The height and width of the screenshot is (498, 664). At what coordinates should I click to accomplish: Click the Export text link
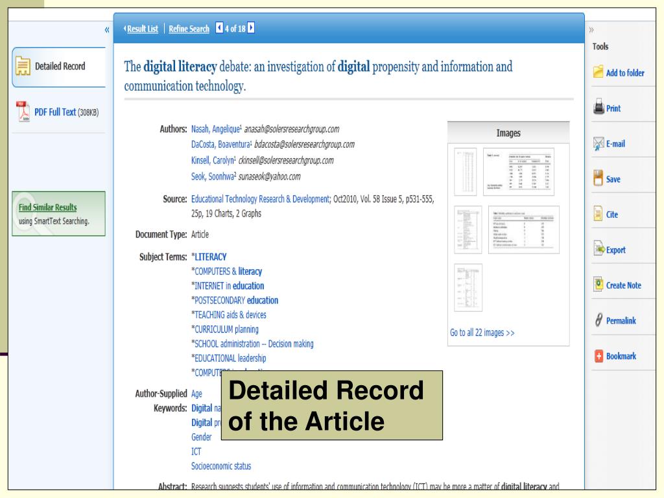616,250
